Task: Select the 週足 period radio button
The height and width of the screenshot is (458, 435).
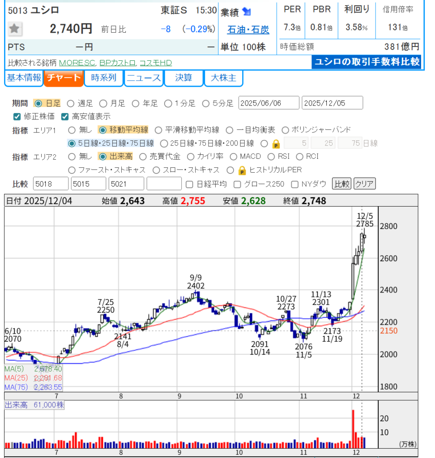Action: click(x=70, y=103)
